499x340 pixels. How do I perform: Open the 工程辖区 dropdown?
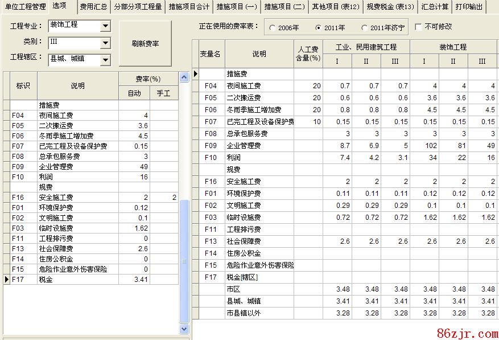pyautogui.click(x=105, y=59)
